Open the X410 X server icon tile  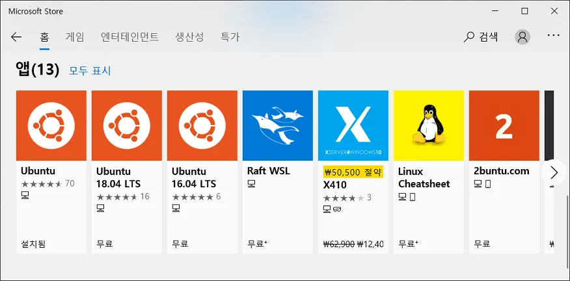353,126
